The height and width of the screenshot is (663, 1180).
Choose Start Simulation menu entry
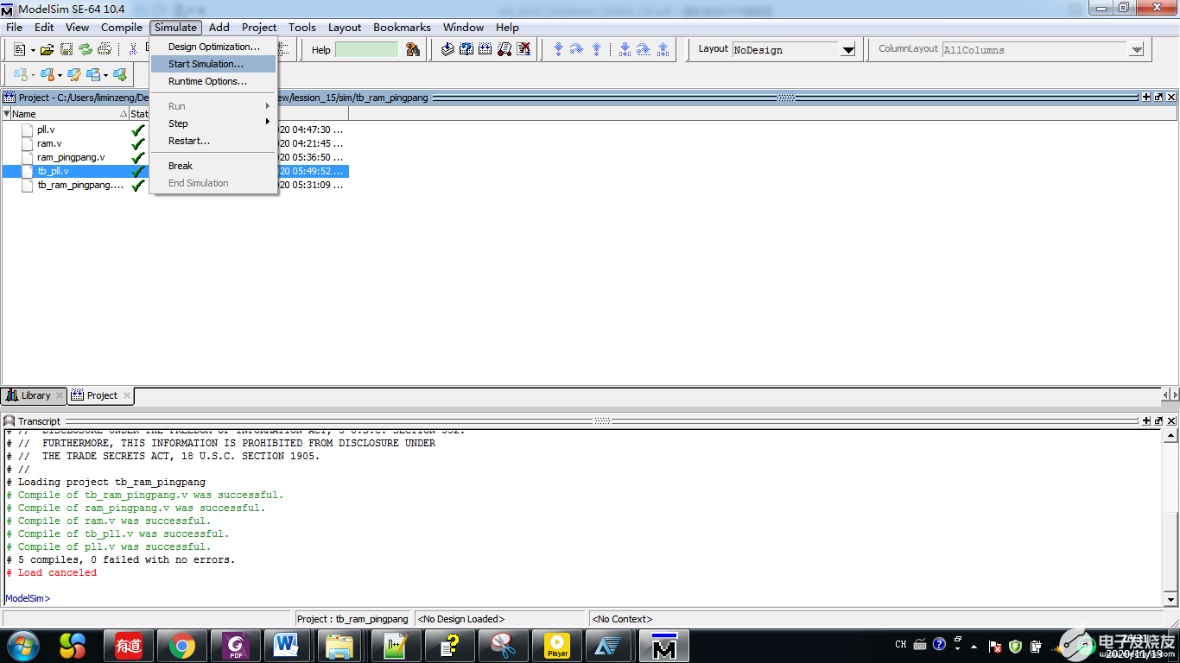(213, 64)
